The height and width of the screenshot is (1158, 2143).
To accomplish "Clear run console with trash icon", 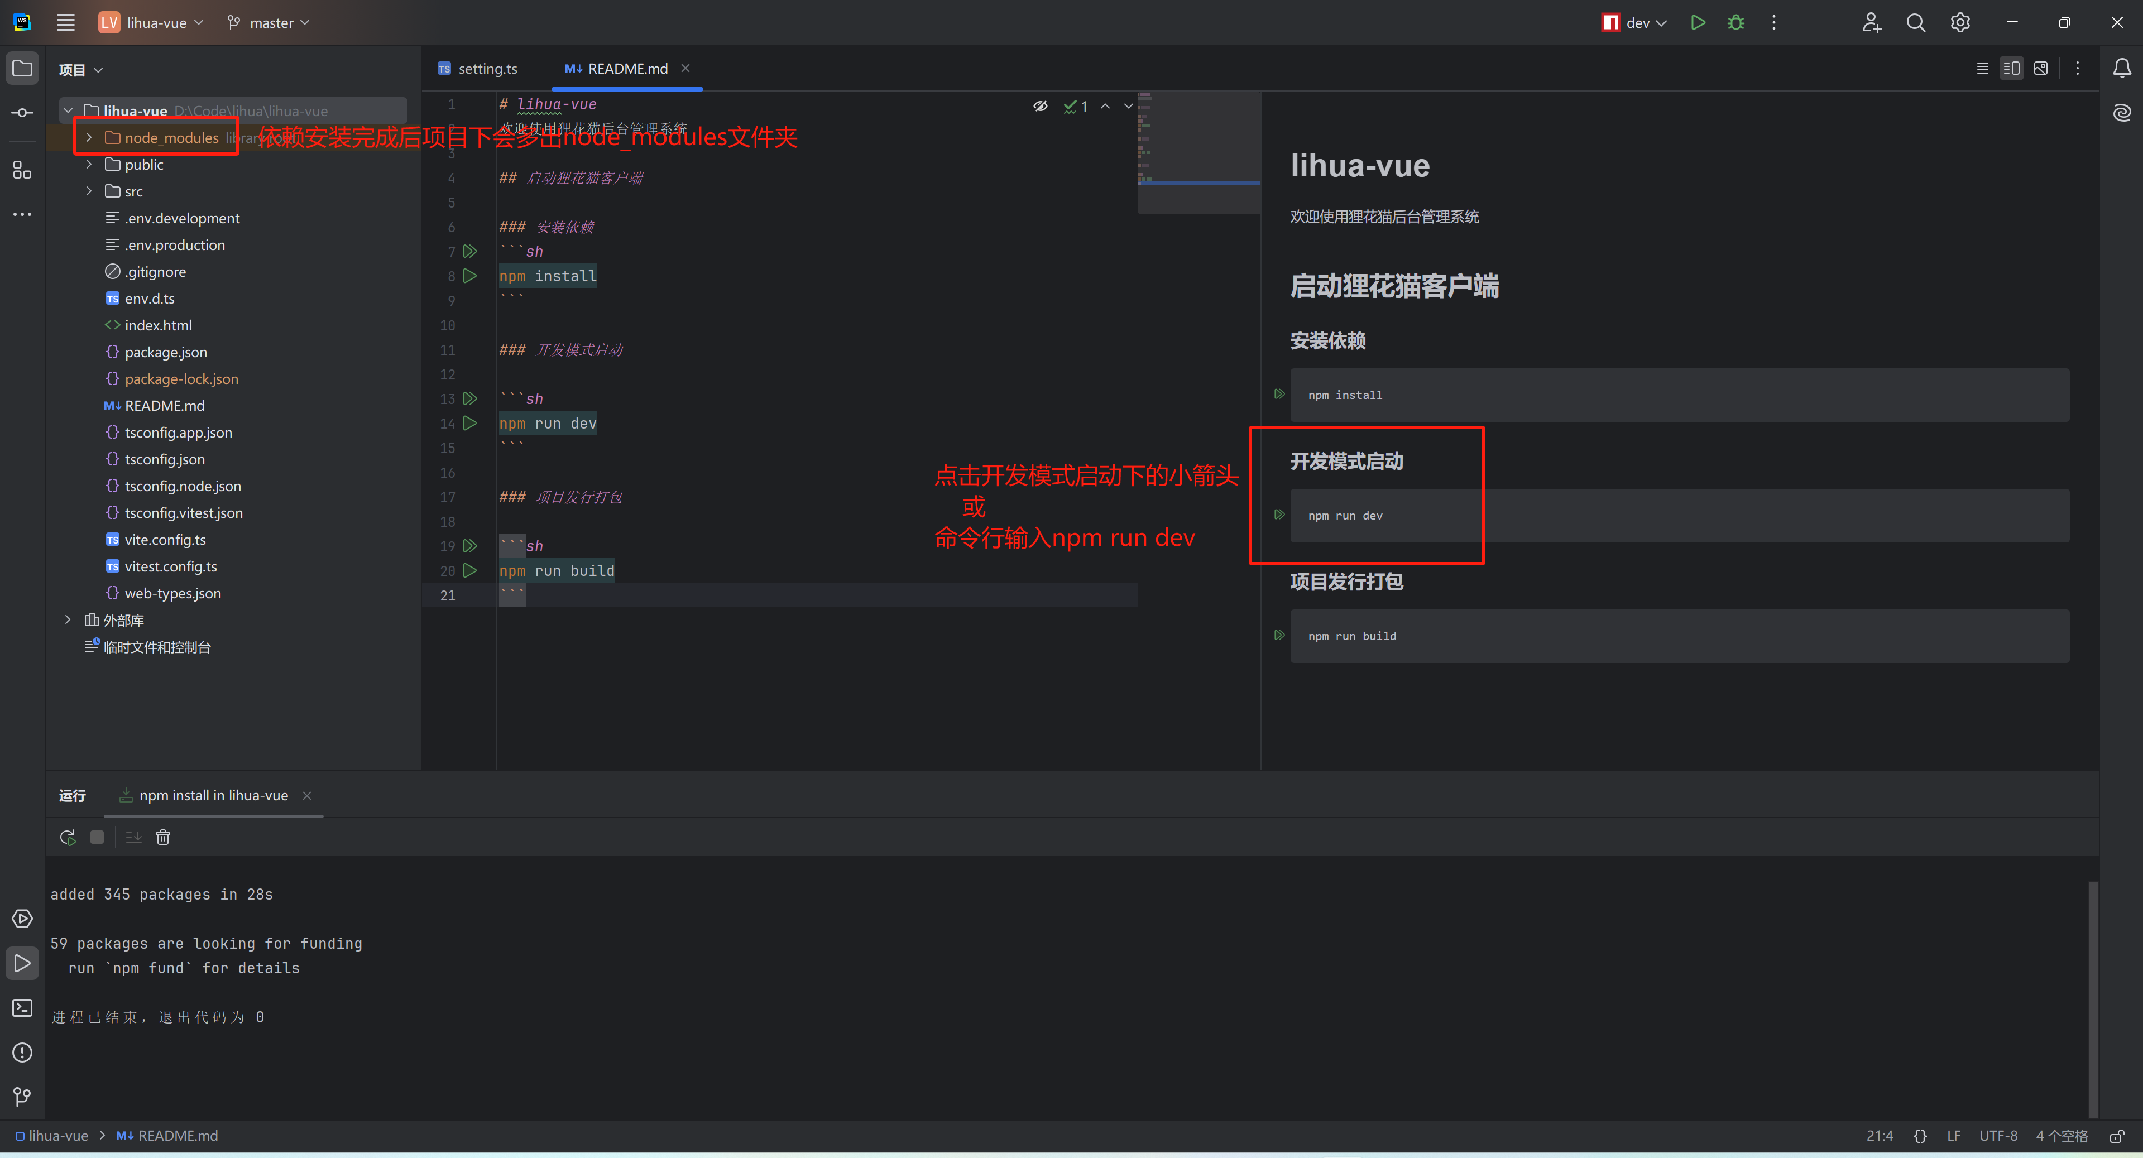I will (x=163, y=837).
